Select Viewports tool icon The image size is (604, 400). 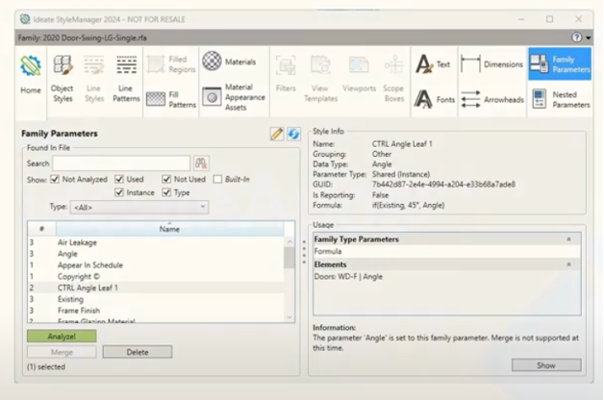coord(359,64)
